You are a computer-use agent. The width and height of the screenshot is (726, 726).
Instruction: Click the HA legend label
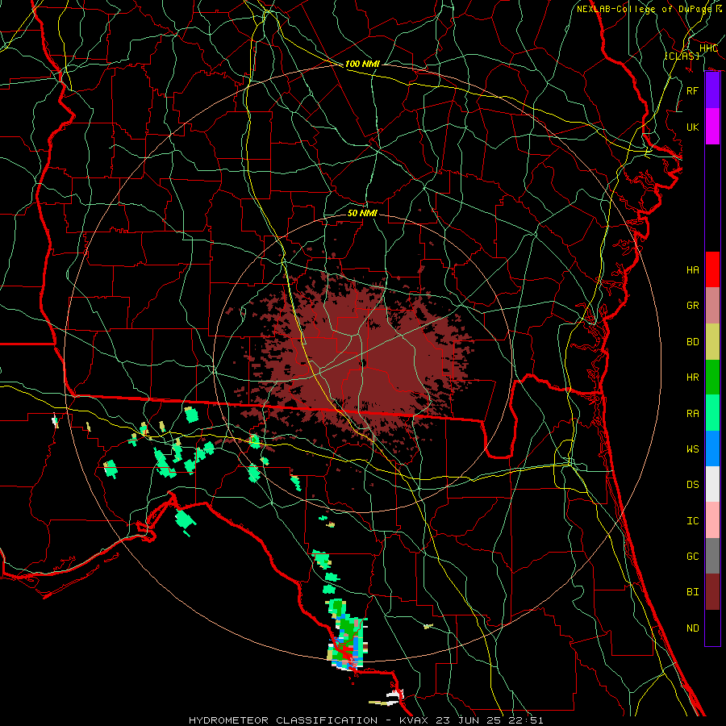[x=693, y=270]
